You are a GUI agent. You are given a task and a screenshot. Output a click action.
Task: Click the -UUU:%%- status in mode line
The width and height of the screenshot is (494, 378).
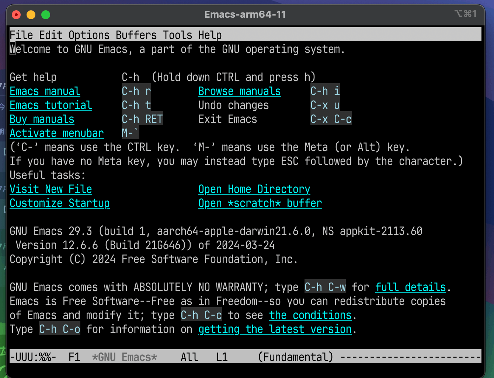click(33, 357)
